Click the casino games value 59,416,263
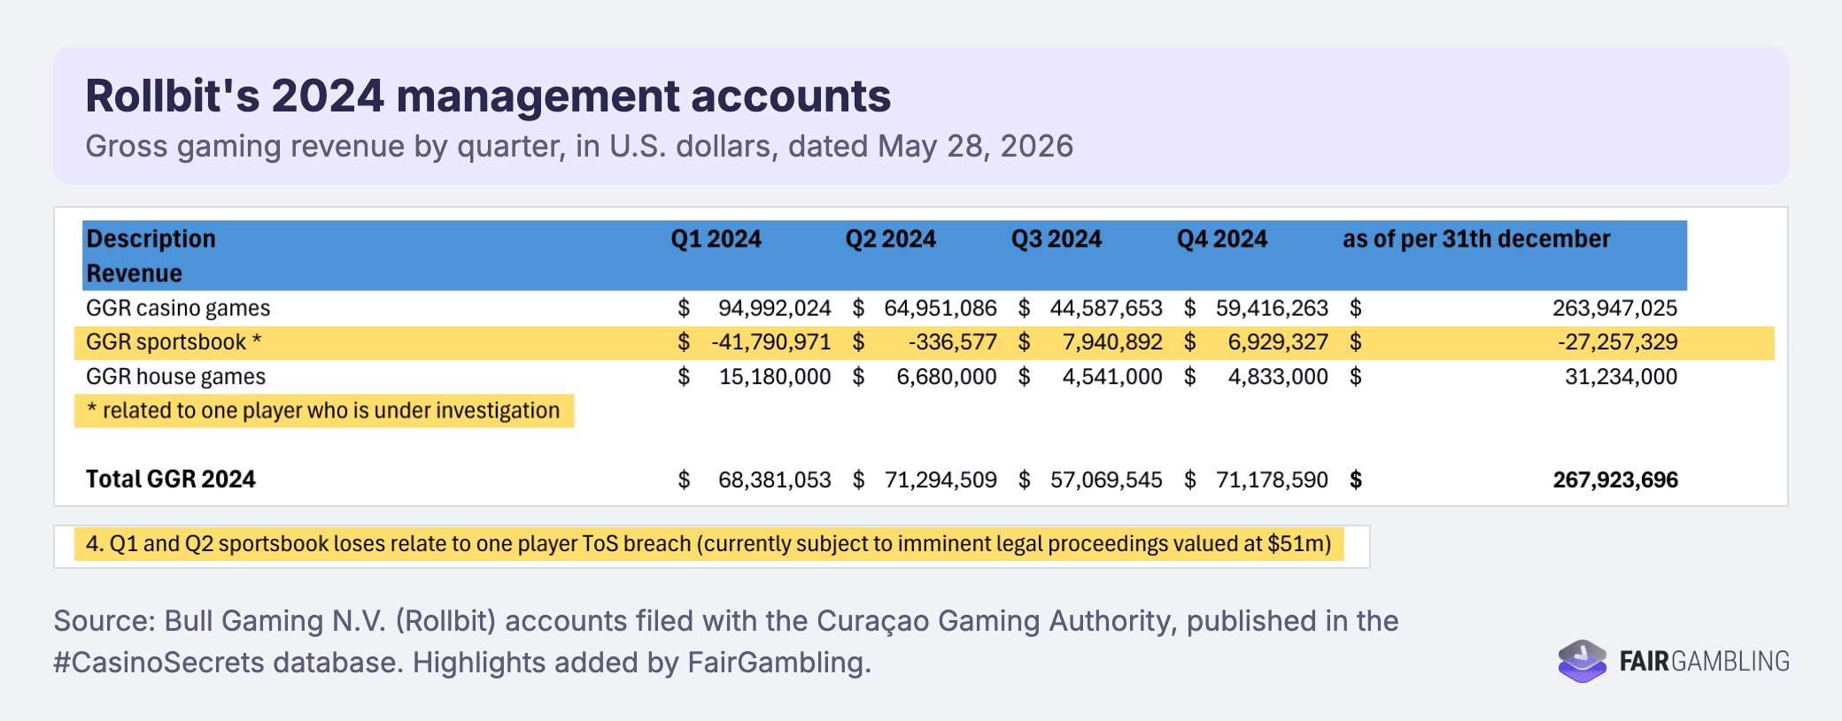 (x=1272, y=308)
